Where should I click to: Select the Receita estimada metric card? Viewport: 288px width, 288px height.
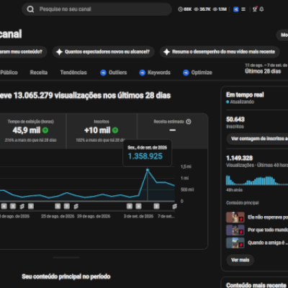coord(172,131)
